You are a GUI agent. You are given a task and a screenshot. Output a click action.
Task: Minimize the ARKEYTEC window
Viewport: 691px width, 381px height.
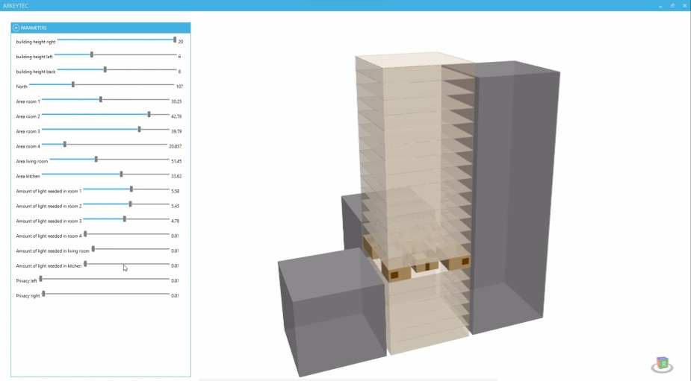(x=660, y=5)
